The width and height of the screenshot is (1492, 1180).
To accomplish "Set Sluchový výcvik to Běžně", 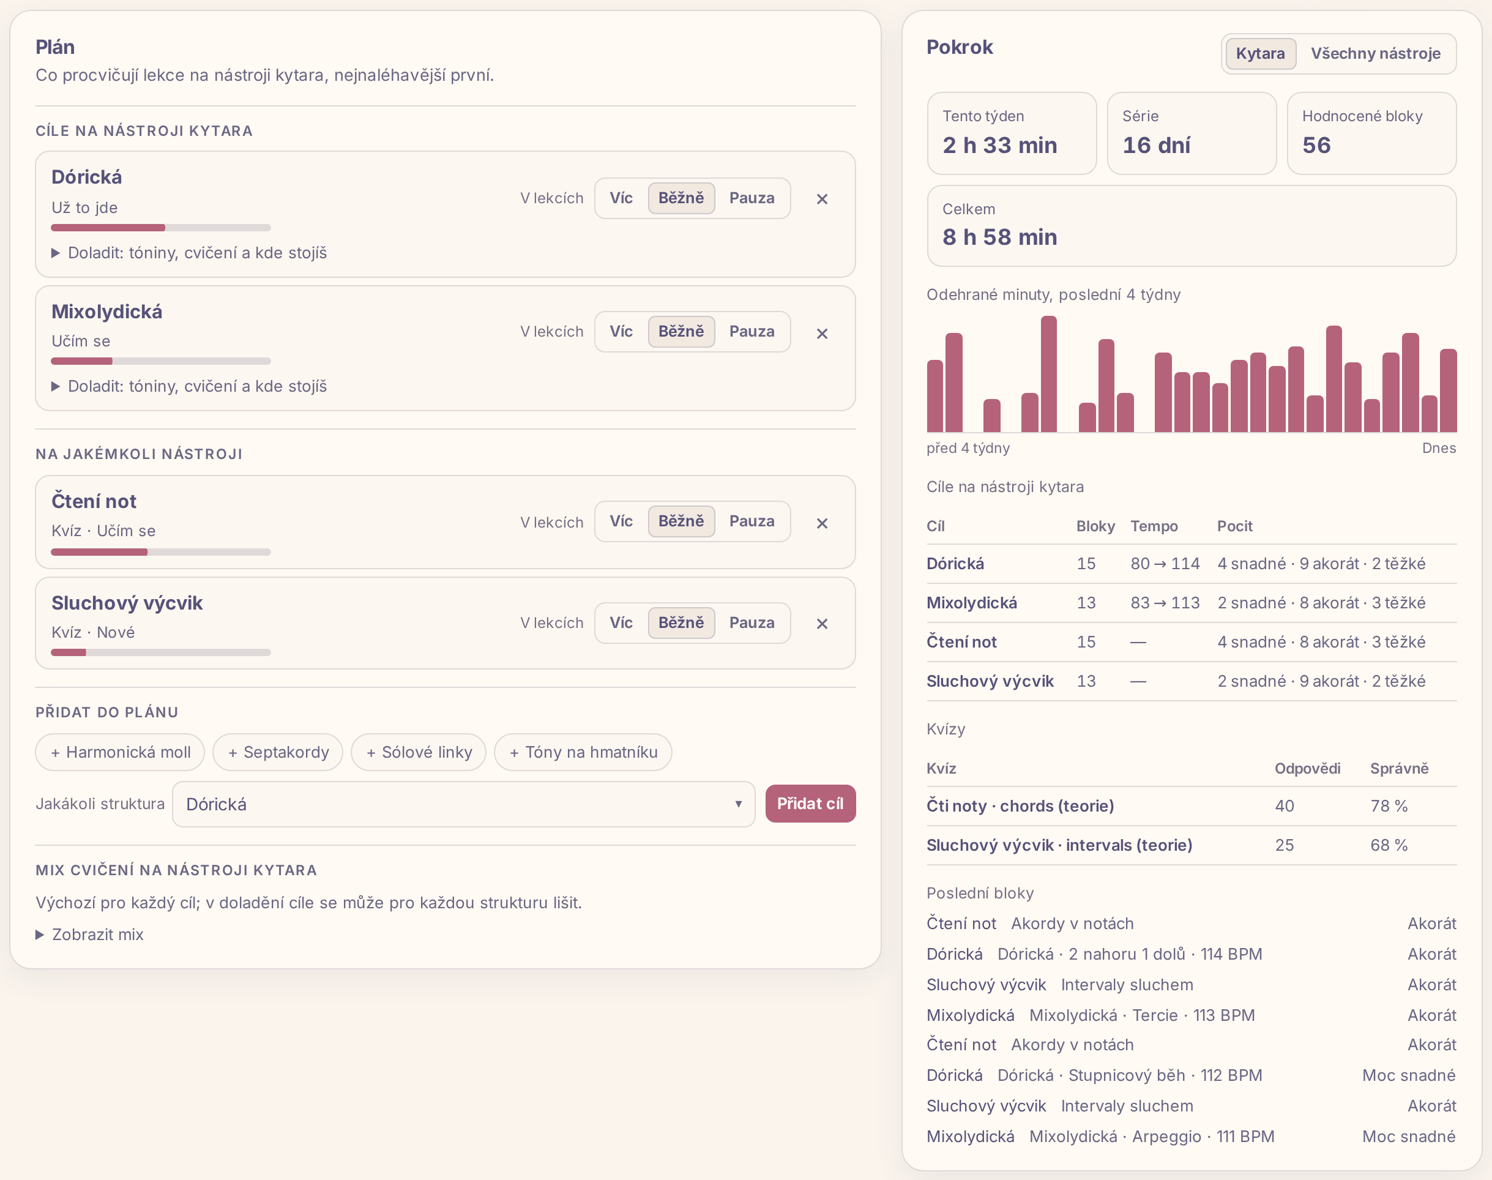I will click(681, 622).
